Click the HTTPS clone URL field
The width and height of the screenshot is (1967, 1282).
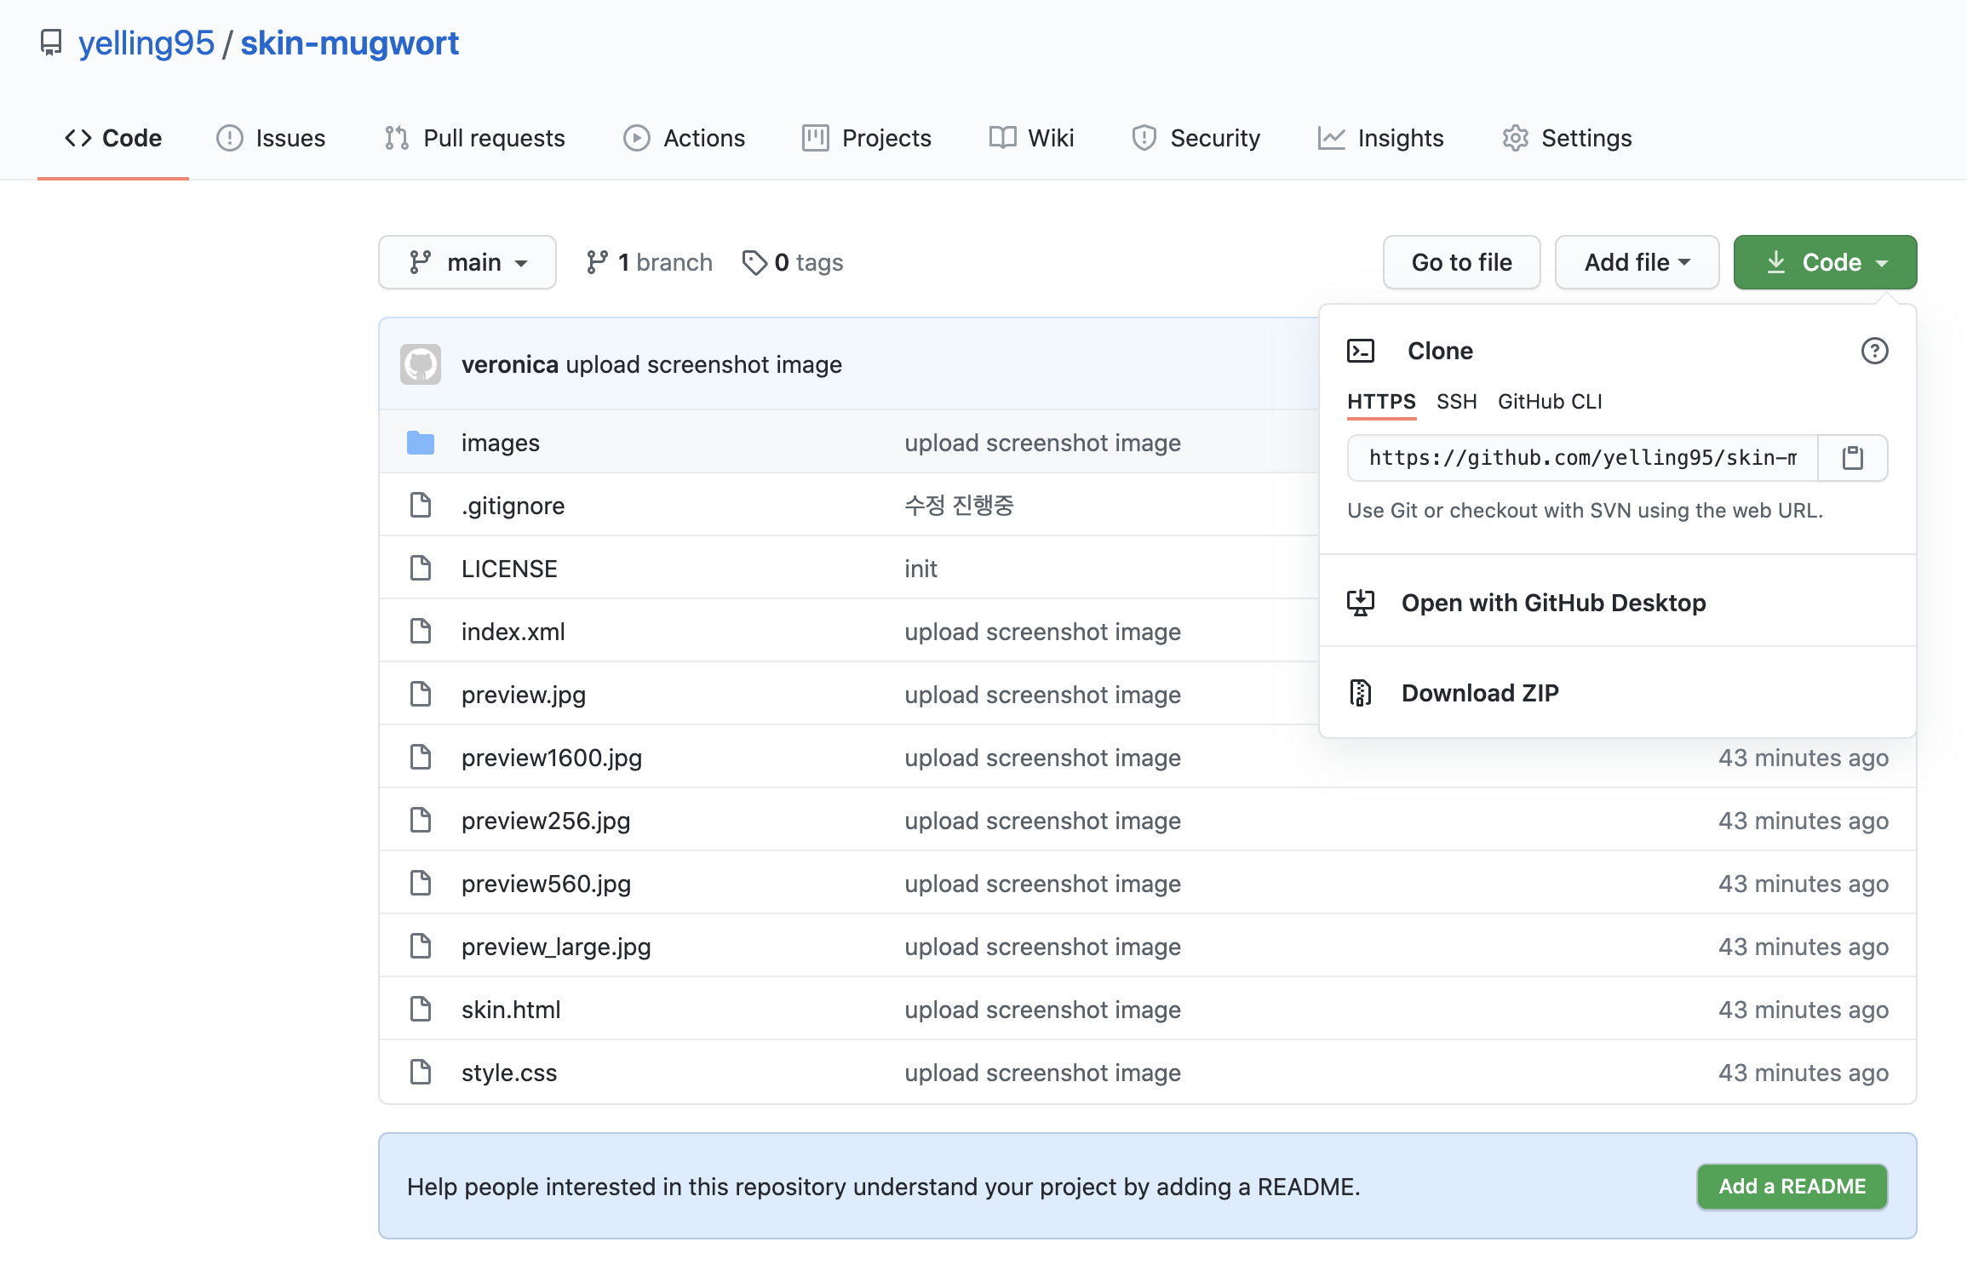[x=1582, y=458]
